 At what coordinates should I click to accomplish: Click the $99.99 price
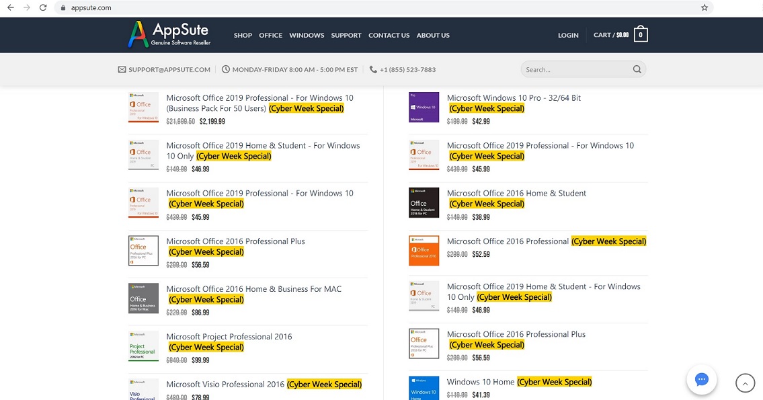coord(200,360)
